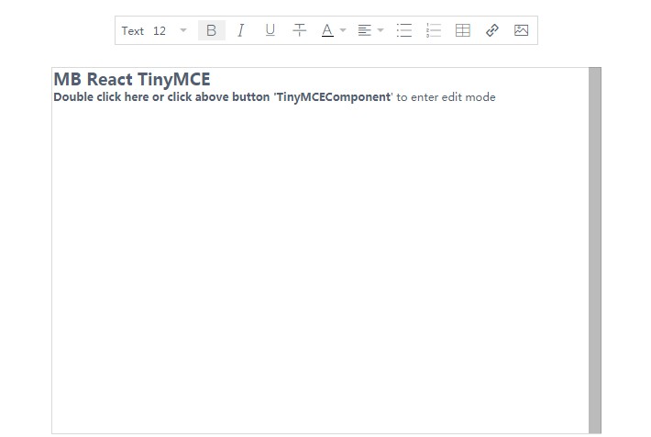Click the editor's vertical scrollbar
651x437 pixels.
point(595,248)
